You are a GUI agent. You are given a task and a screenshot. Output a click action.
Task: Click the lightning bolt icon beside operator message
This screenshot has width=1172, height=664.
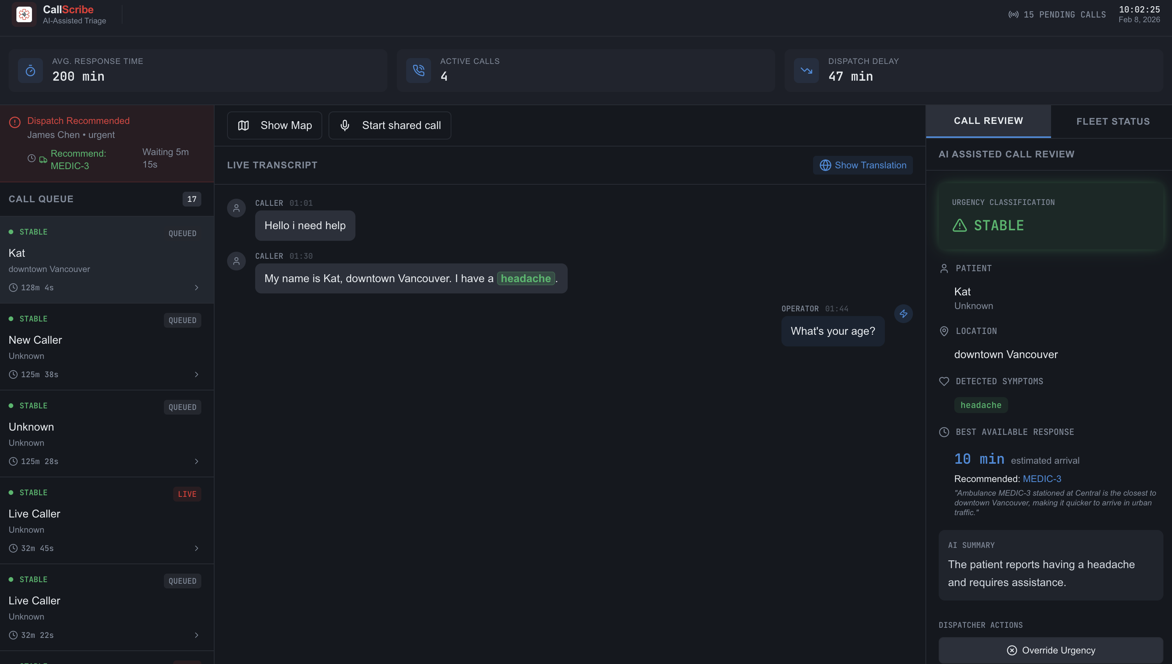pyautogui.click(x=903, y=314)
